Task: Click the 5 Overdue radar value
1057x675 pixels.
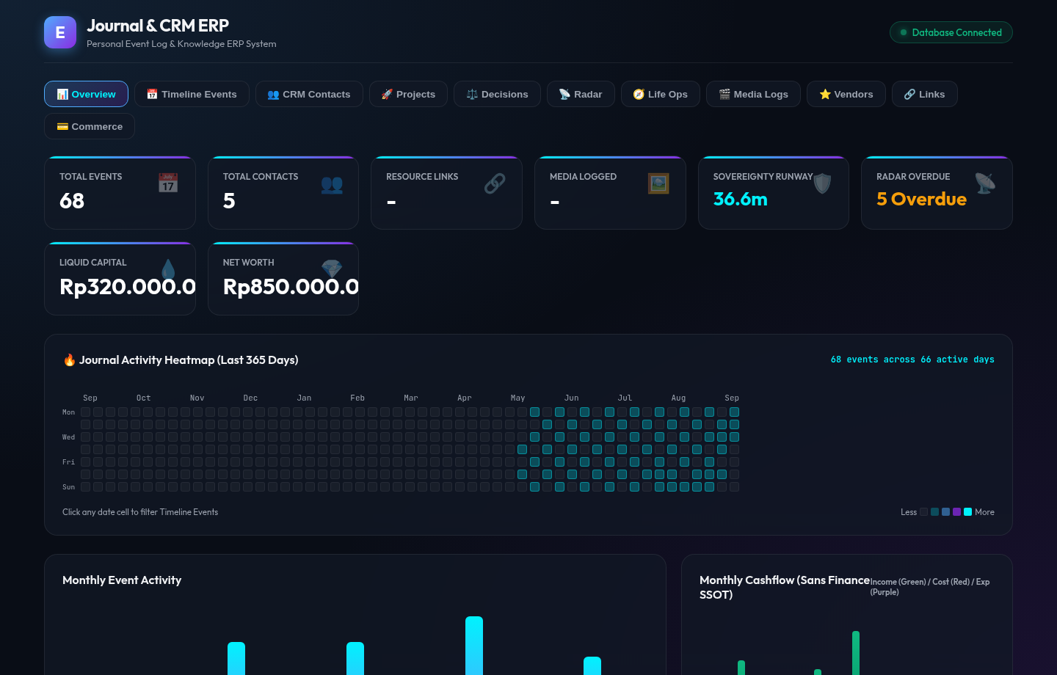Action: pyautogui.click(x=921, y=199)
